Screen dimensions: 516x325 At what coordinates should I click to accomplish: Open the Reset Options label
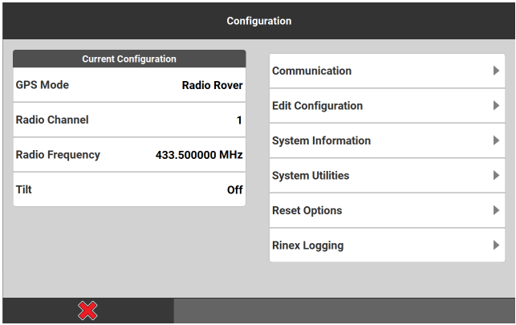307,211
